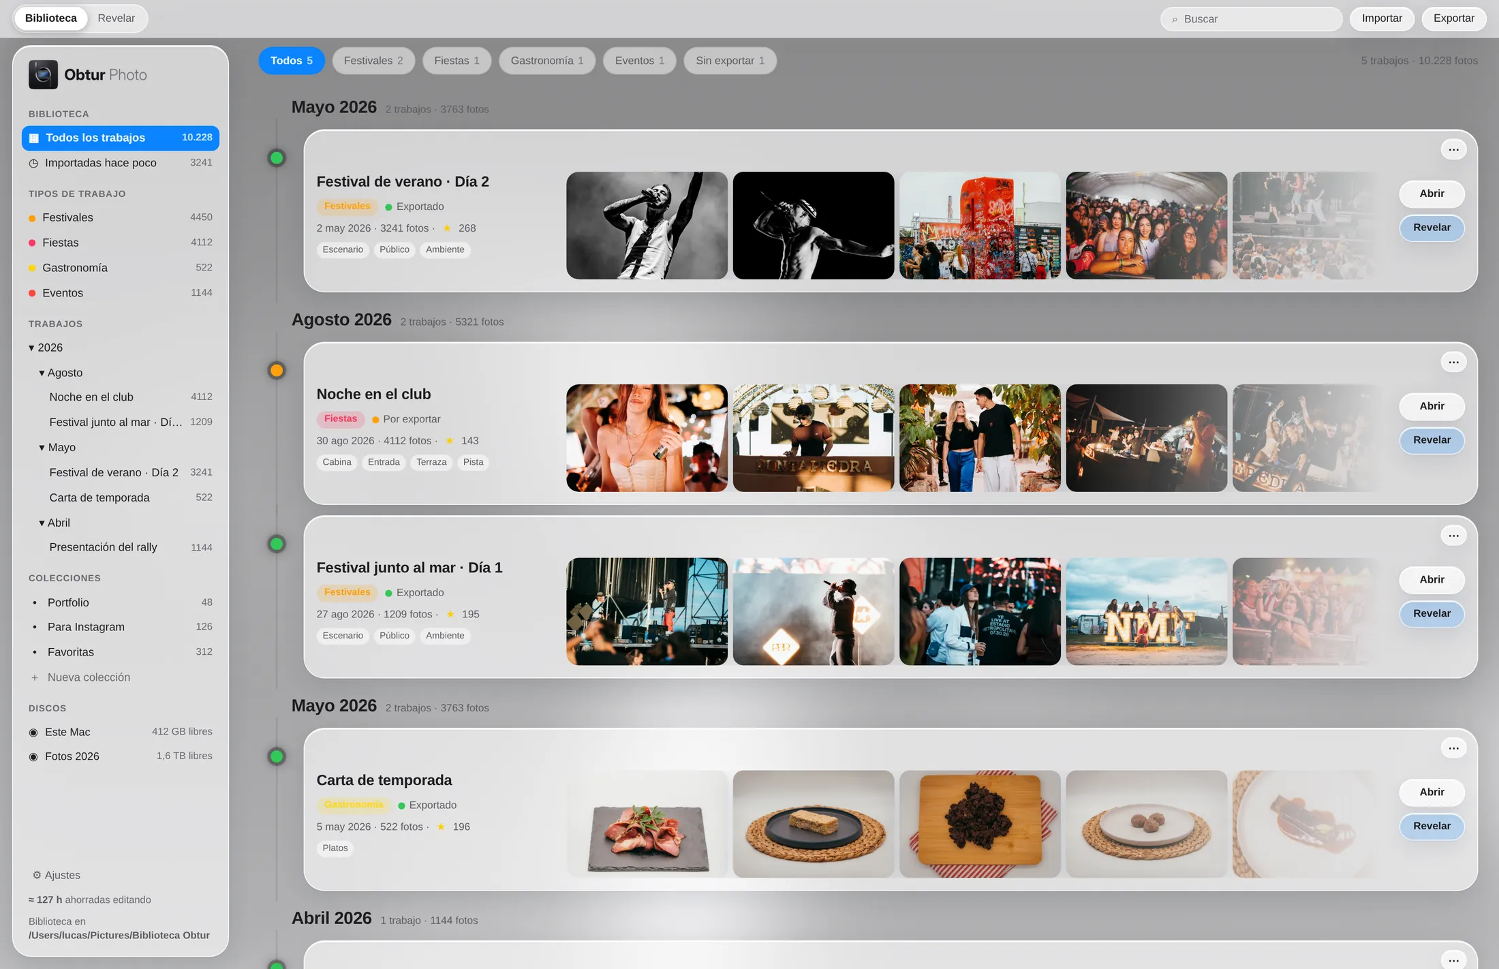Select Importadas hace poco in the sidebar
The width and height of the screenshot is (1499, 969).
pyautogui.click(x=121, y=164)
